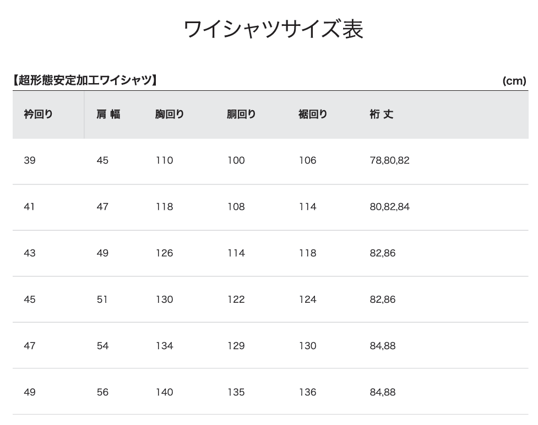Select the 裾回り column header
Image resolution: width=538 pixels, height=425 pixels.
(313, 114)
